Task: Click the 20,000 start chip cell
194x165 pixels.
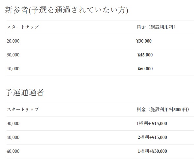Action: [13, 41]
